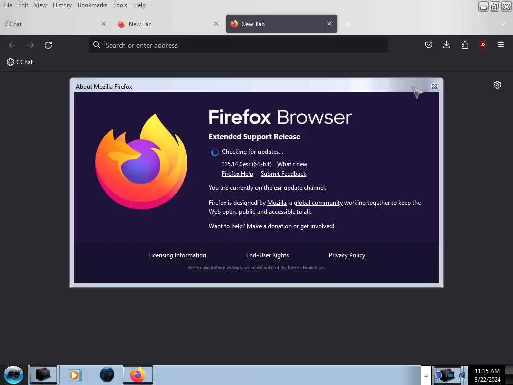Open the File menu
This screenshot has width=513, height=385.
point(7,5)
